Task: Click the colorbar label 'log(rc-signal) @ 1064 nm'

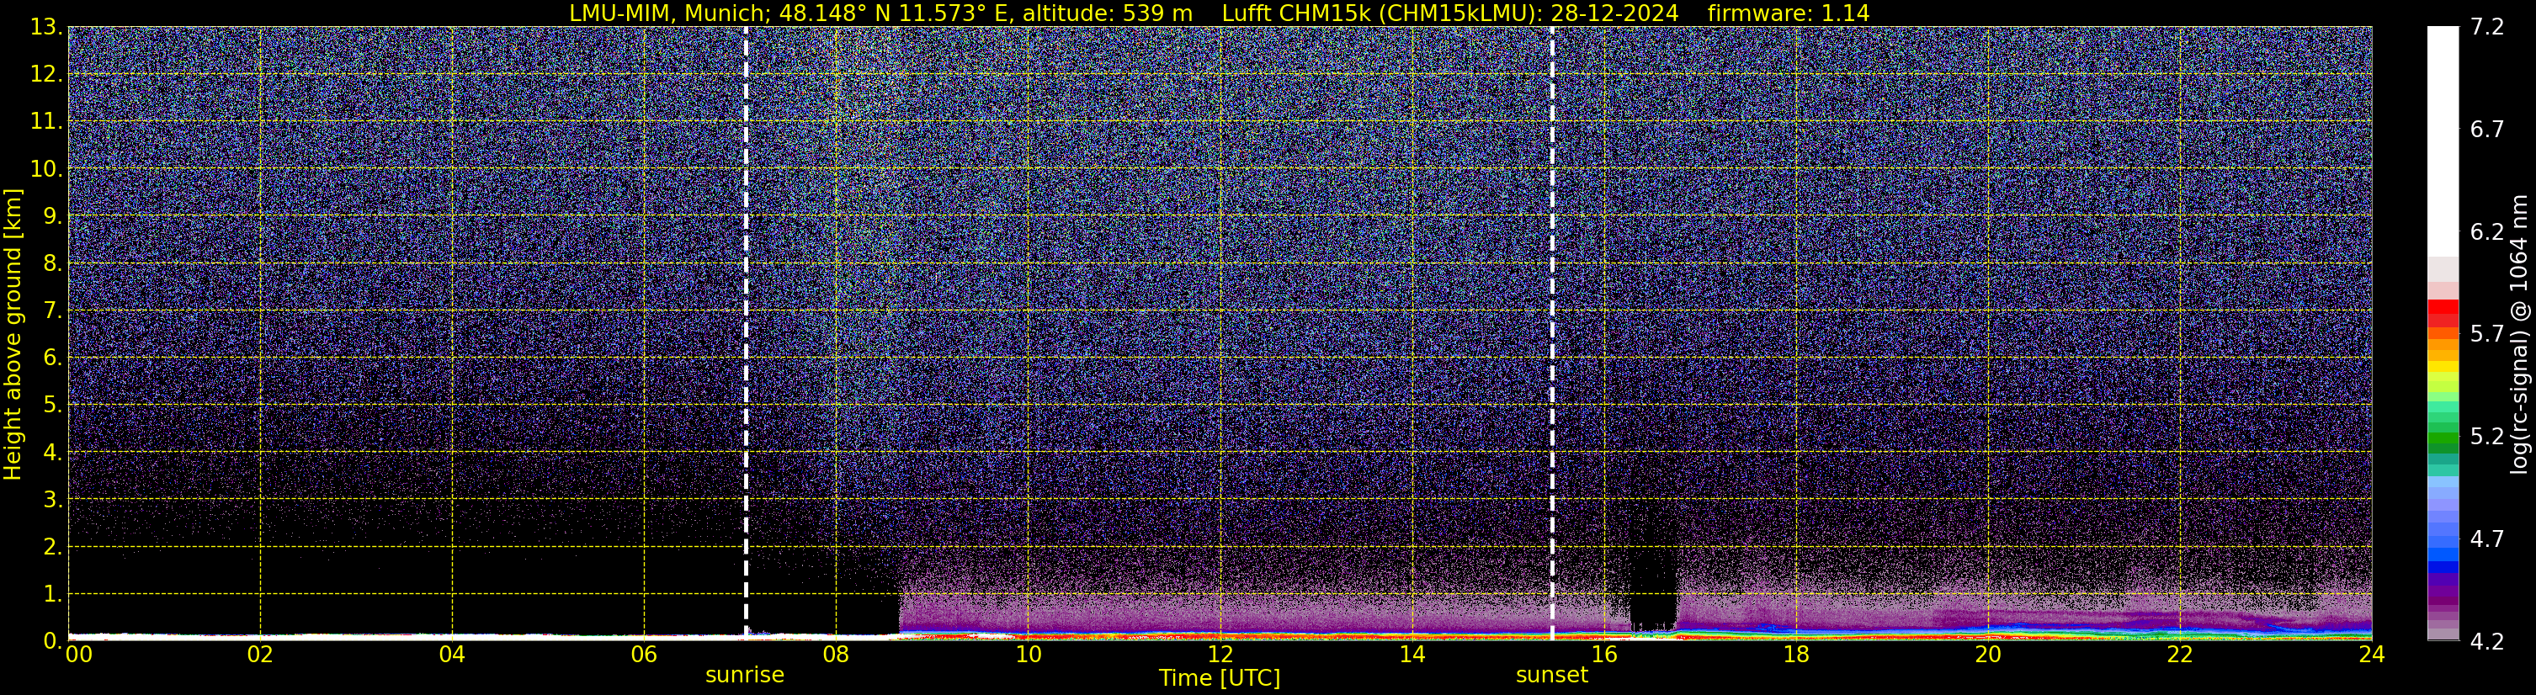Action: tap(2518, 335)
